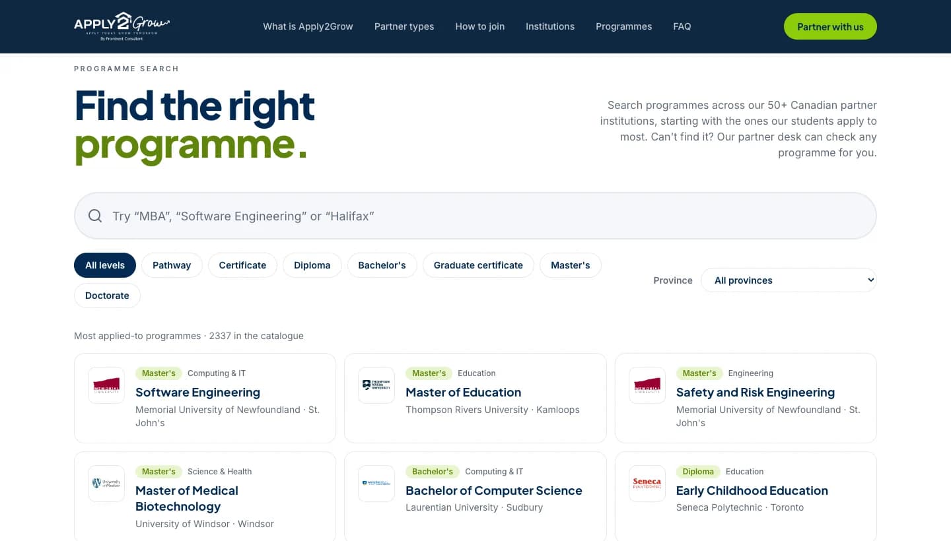Click Laurentian University logo
951x541 pixels.
pyautogui.click(x=376, y=484)
